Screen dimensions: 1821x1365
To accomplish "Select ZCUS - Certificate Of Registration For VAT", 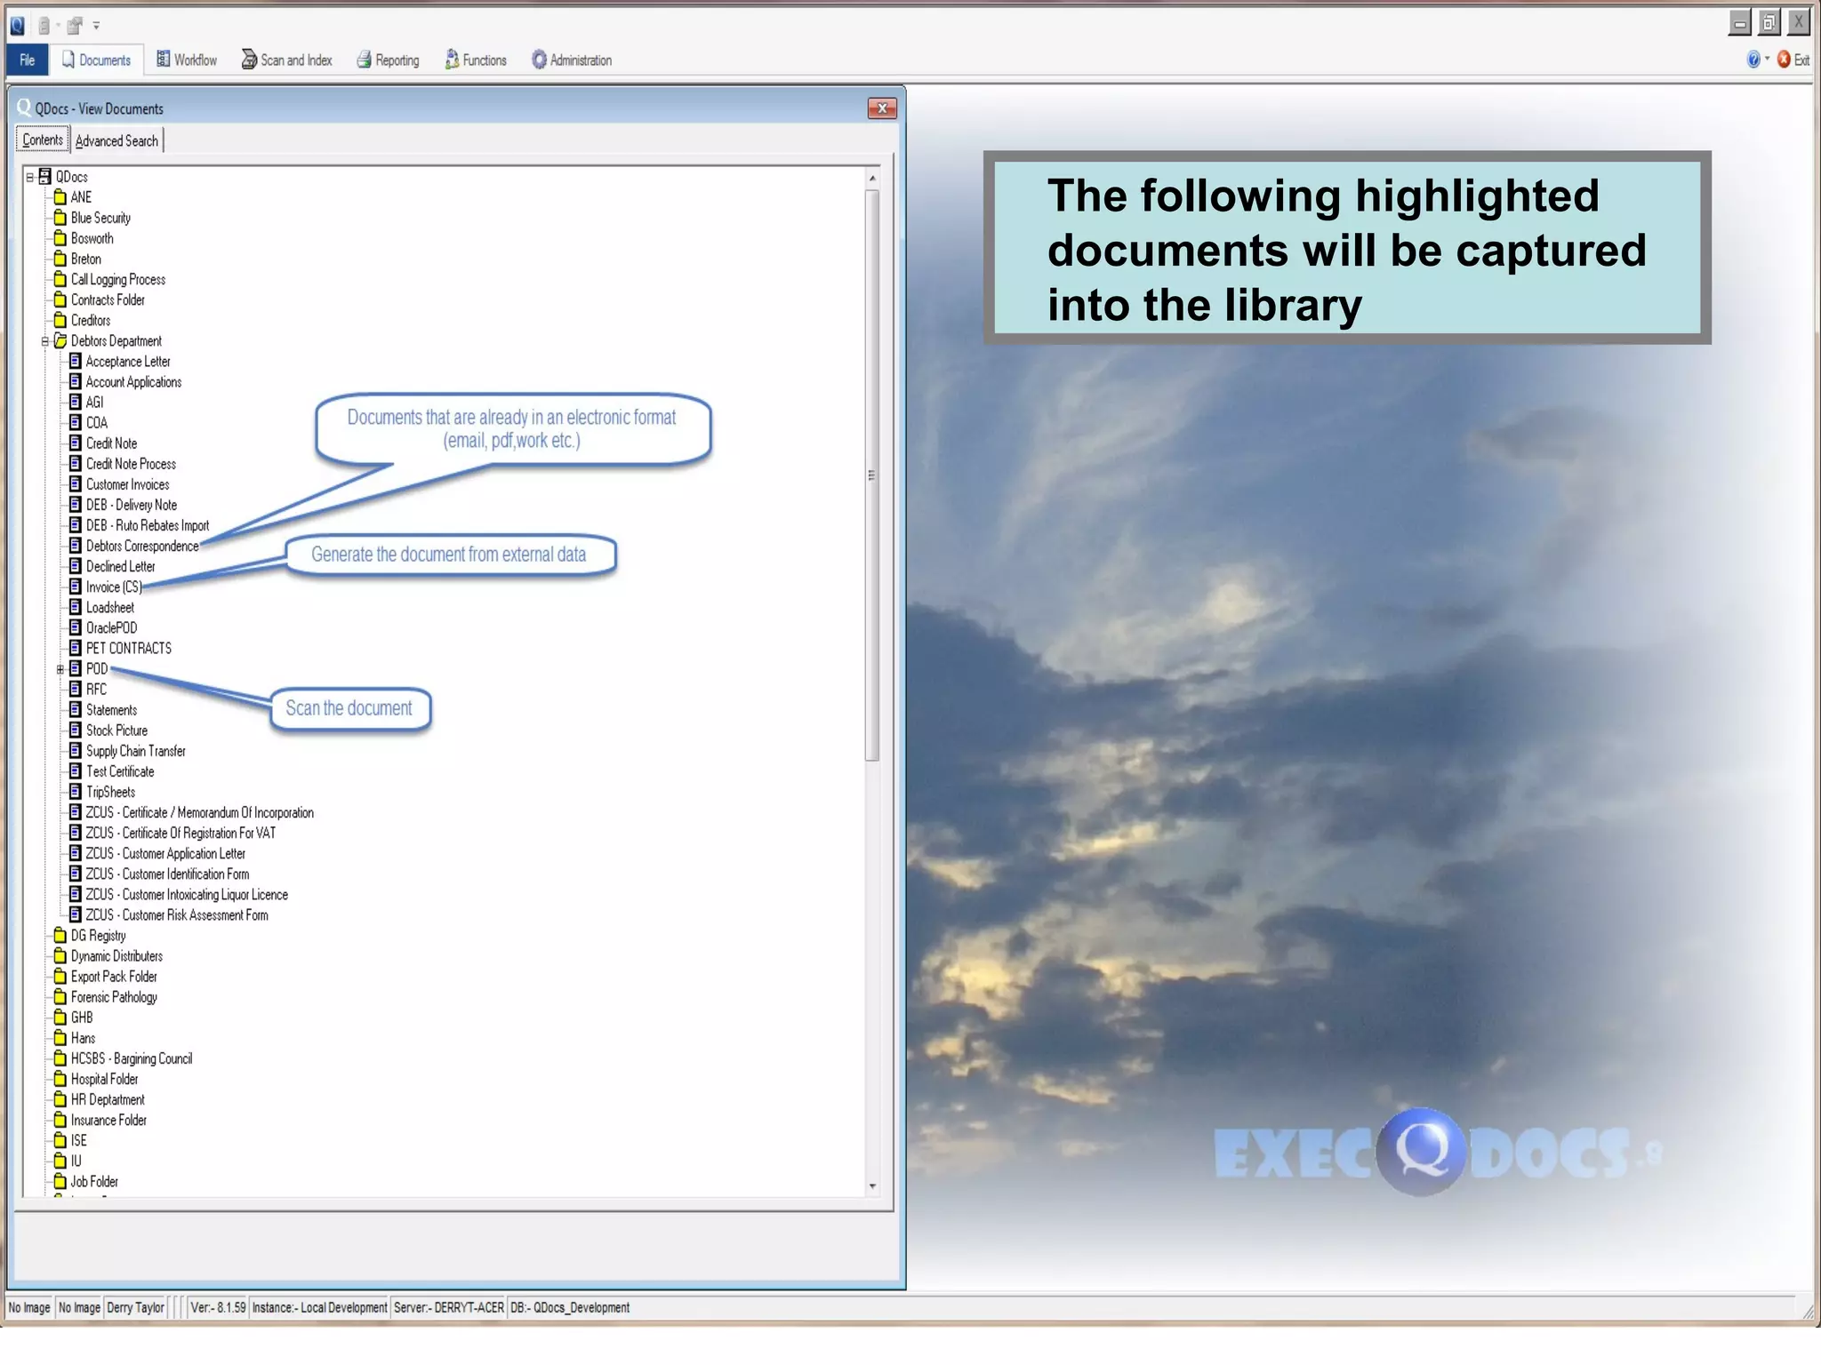I will tap(180, 833).
